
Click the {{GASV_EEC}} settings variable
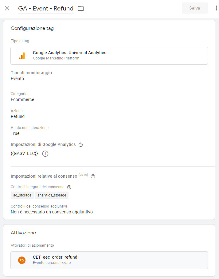click(x=24, y=154)
